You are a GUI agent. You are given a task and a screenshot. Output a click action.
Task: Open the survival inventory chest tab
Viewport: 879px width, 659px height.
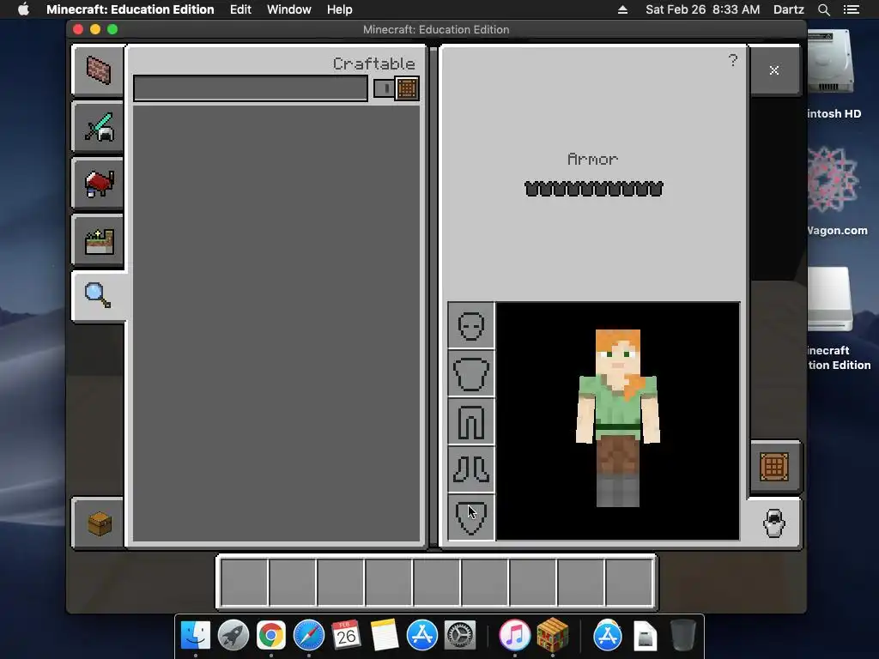point(98,523)
